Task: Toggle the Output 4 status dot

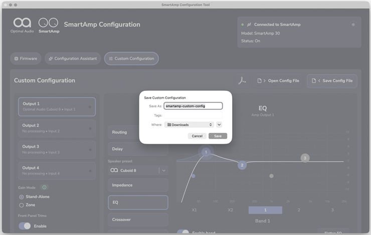Action: (x=90, y=171)
